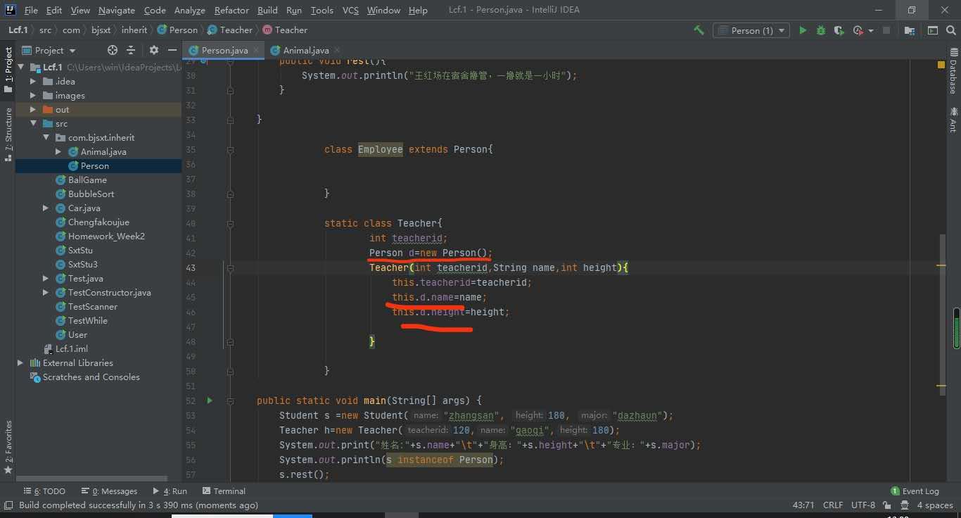Open Search Everywhere magnifier

(951, 30)
